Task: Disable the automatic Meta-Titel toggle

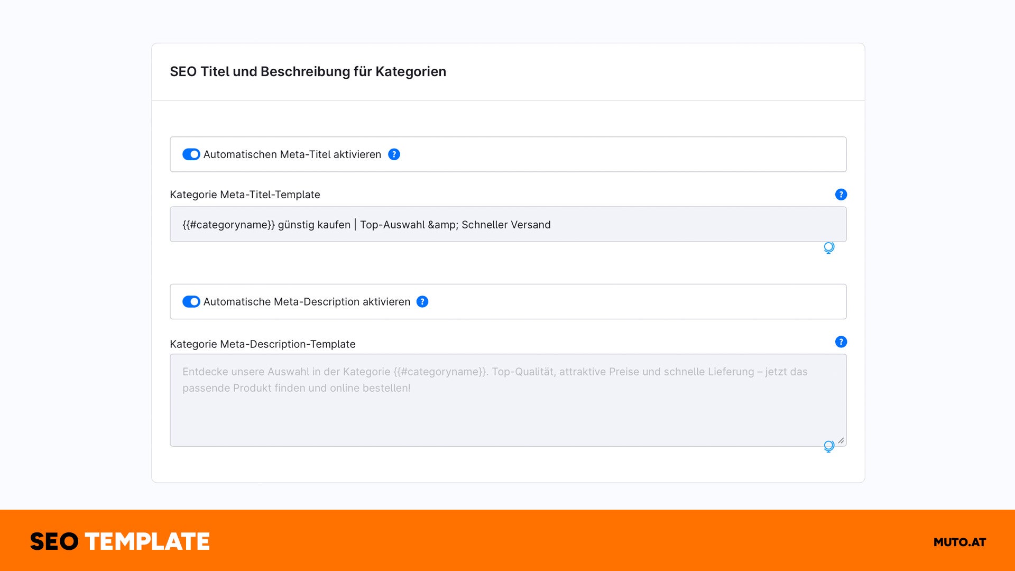Action: [191, 154]
